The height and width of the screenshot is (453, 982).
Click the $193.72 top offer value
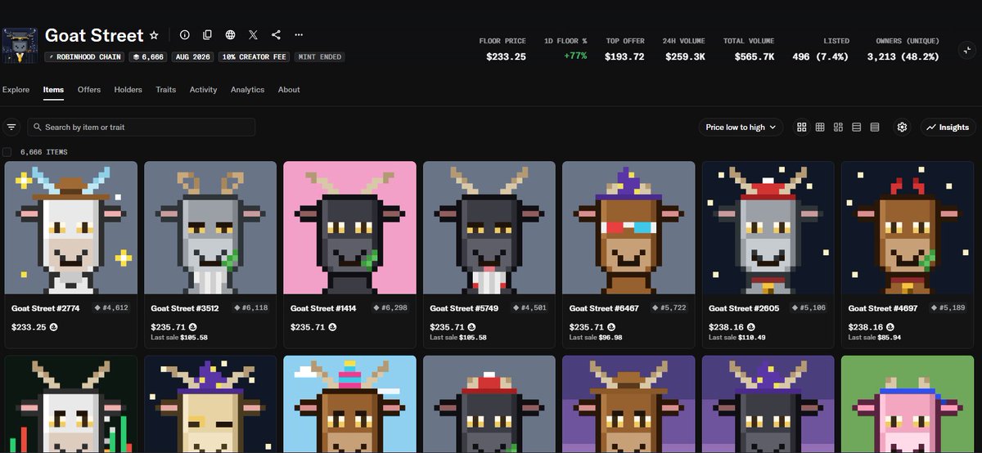(x=624, y=56)
